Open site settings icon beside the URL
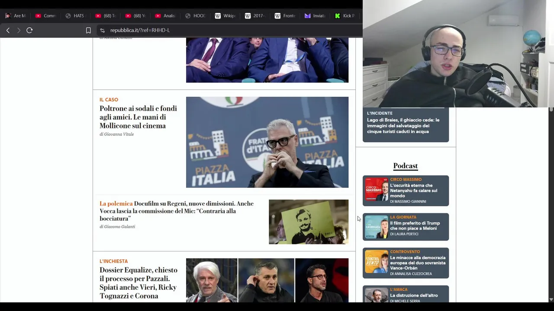Viewport: 554px width, 311px height. [x=102, y=30]
